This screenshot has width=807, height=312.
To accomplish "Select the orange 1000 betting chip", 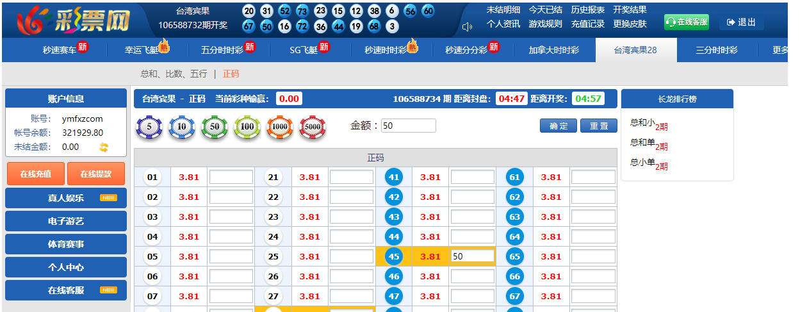I will coord(280,127).
